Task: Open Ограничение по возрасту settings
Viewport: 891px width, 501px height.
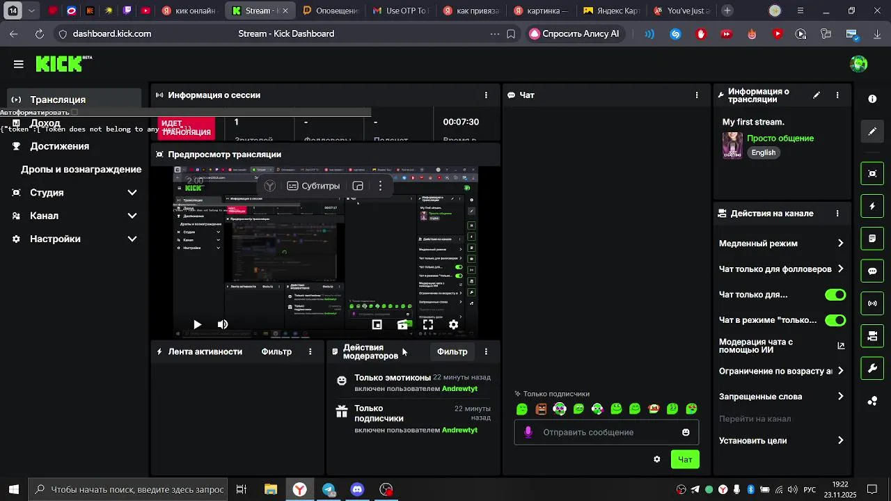Action: 782,371
